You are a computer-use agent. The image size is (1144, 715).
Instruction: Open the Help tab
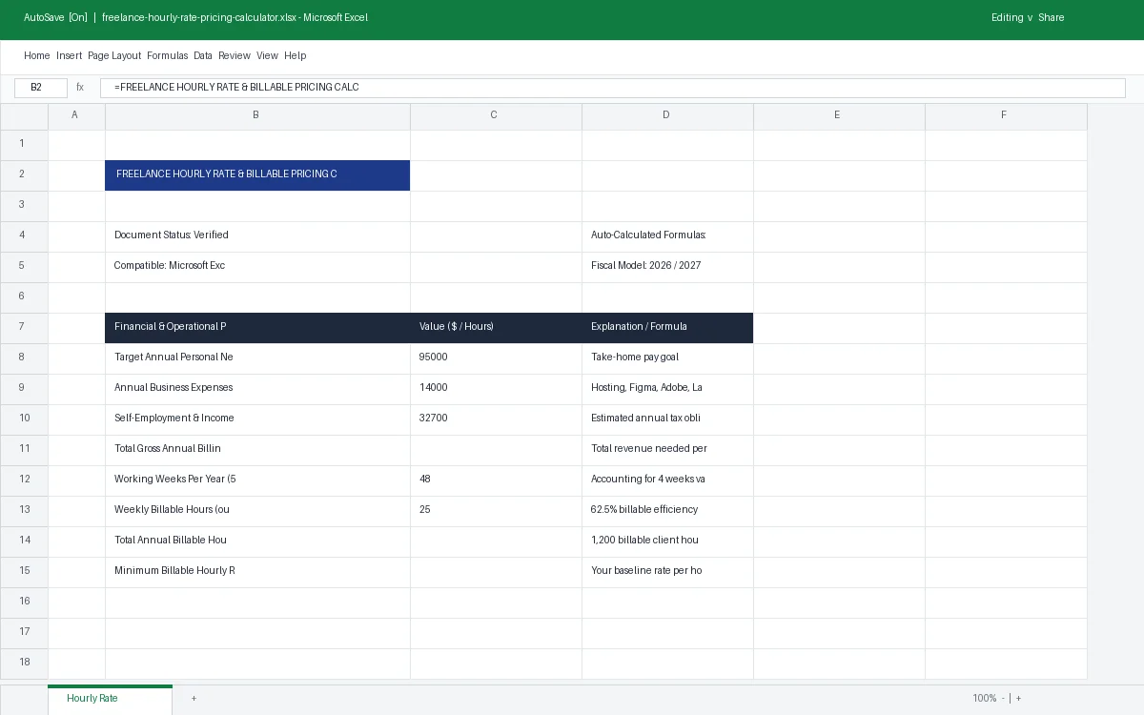(x=295, y=55)
